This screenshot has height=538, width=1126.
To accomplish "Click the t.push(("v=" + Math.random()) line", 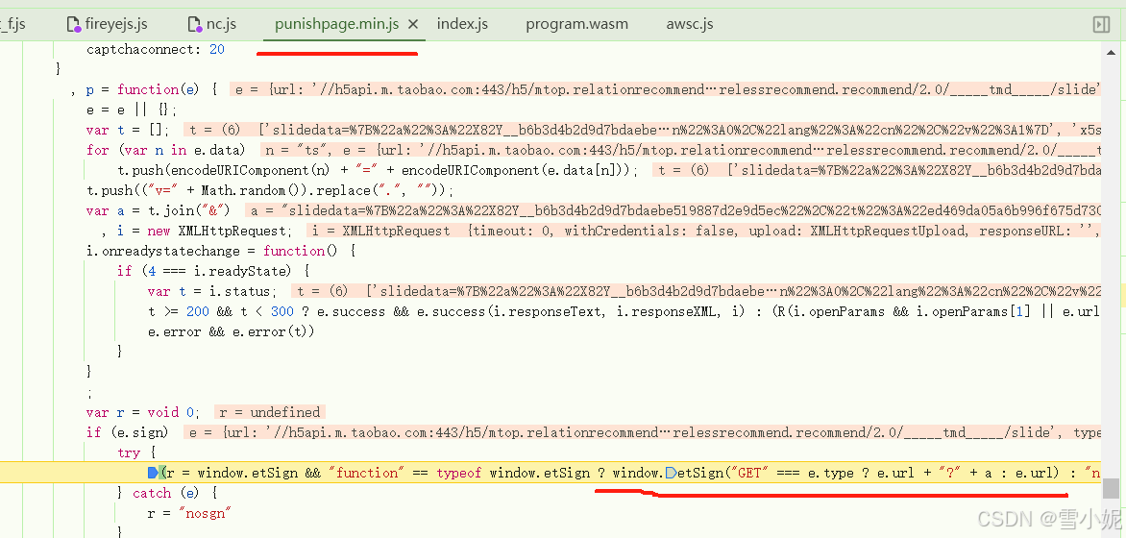I will pyautogui.click(x=270, y=190).
